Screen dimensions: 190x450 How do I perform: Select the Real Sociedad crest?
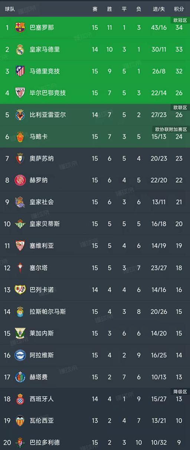click(20, 202)
